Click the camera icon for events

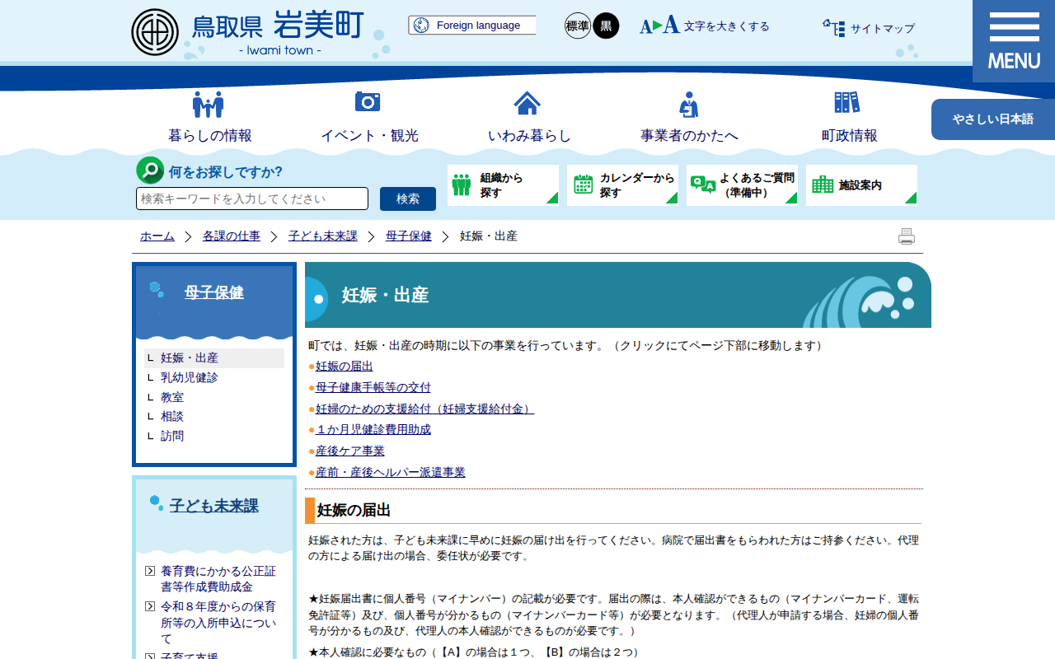pyautogui.click(x=368, y=101)
